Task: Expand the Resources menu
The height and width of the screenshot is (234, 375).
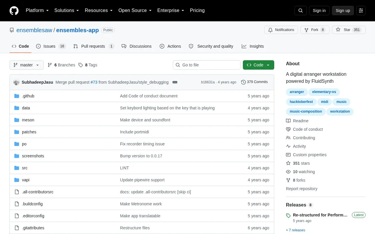Action: [x=99, y=11]
